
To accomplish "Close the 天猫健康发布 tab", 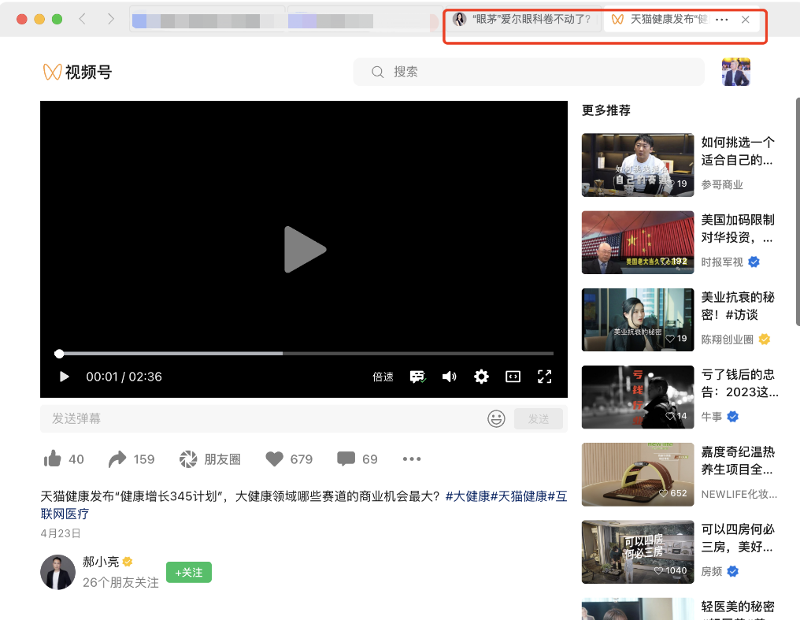I will tap(746, 20).
